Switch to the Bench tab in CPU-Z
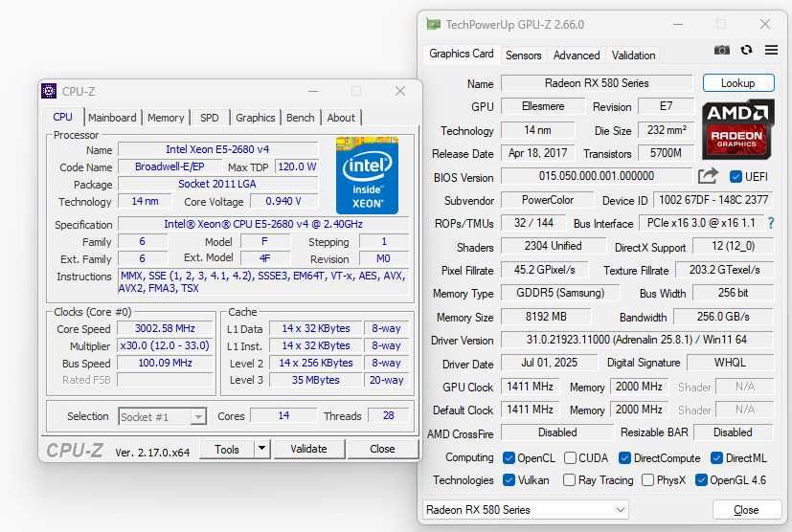 (300, 118)
